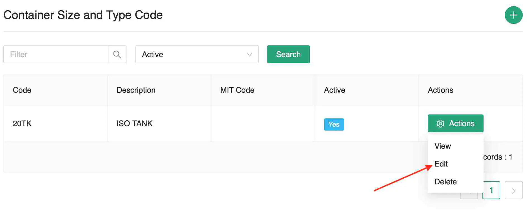The width and height of the screenshot is (531, 215).
Task: Choose Edit from the actions menu
Action: point(455,164)
